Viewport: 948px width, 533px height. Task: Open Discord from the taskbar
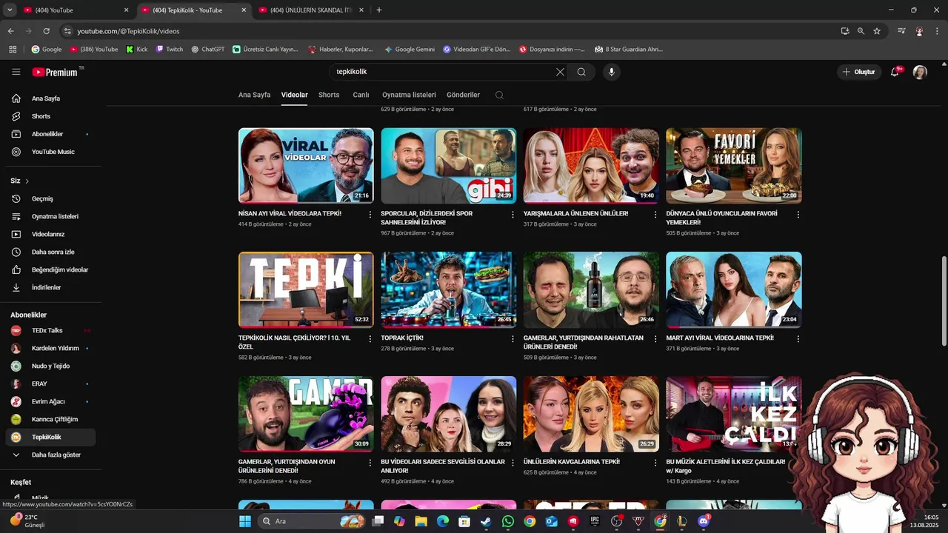pyautogui.click(x=704, y=521)
